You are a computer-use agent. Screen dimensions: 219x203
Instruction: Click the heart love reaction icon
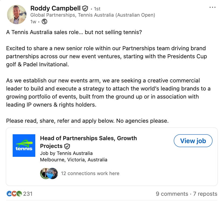pyautogui.click(x=14, y=194)
